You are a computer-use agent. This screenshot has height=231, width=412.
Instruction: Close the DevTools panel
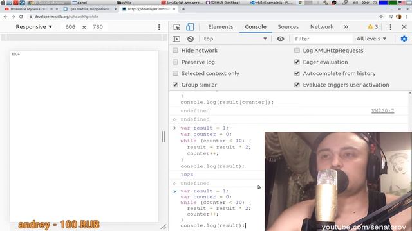(404, 27)
